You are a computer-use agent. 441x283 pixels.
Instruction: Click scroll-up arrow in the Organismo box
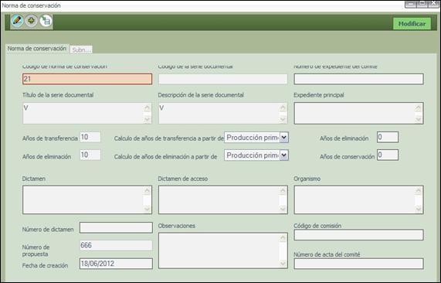(x=419, y=191)
